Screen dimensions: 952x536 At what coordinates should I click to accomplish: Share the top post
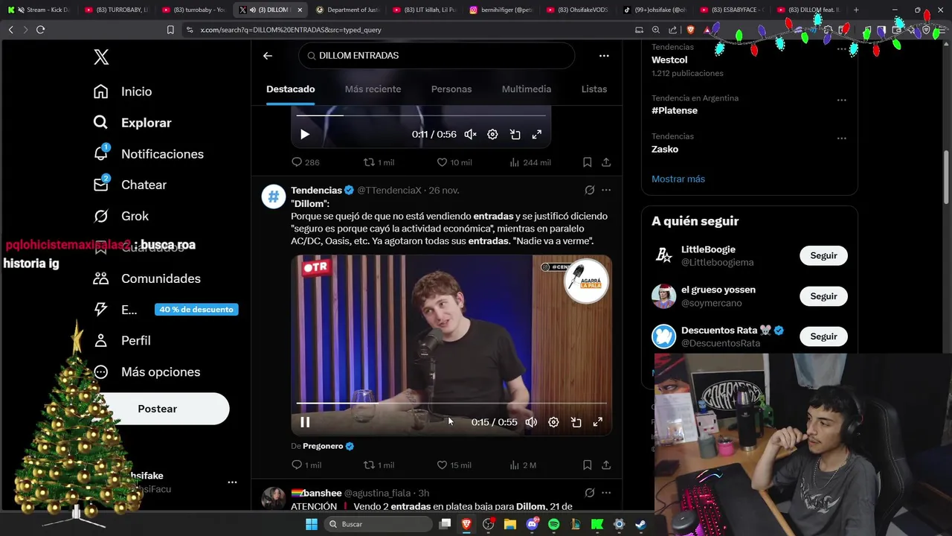click(x=606, y=162)
